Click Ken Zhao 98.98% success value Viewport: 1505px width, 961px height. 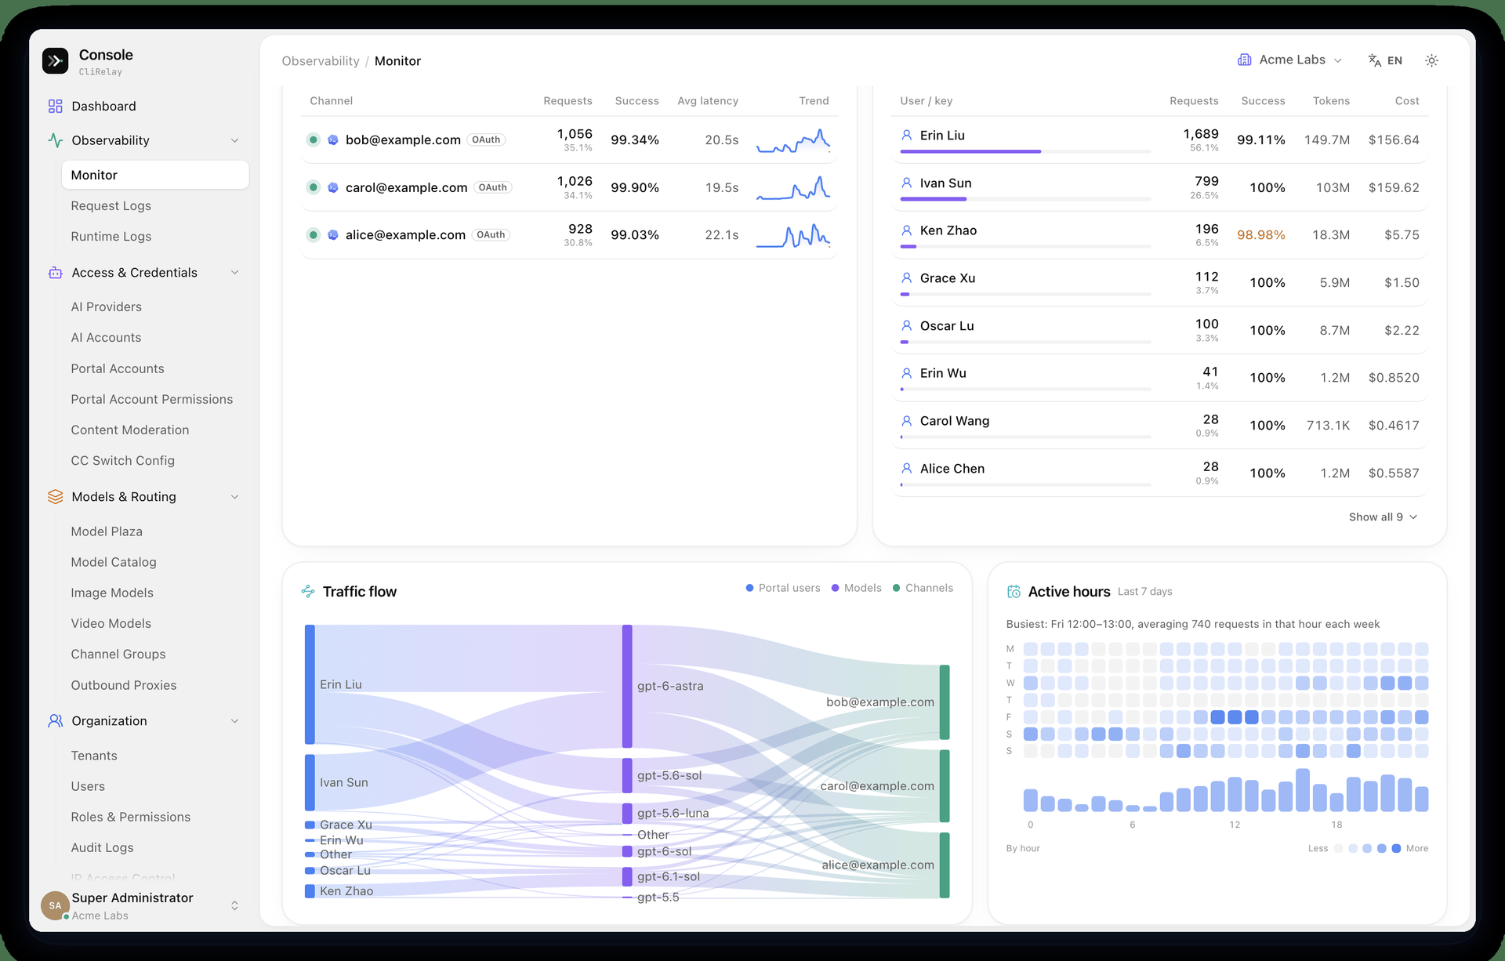click(1260, 235)
